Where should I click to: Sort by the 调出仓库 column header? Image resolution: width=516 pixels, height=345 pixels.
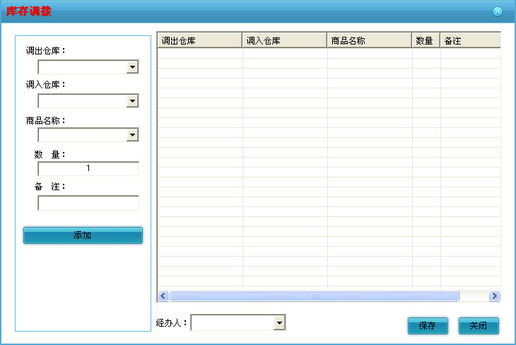tap(200, 40)
